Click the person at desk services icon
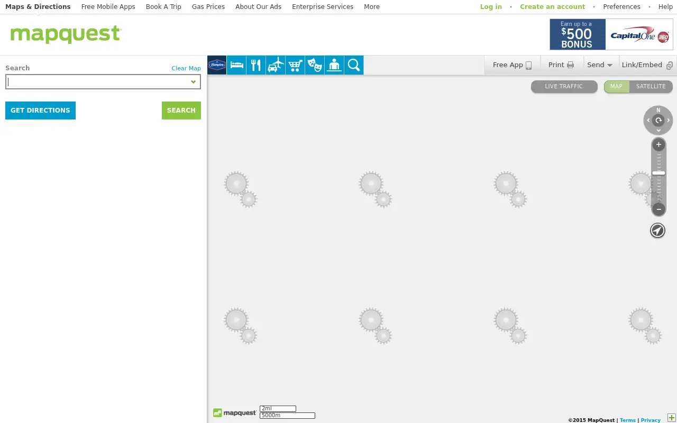677x423 pixels. (334, 65)
